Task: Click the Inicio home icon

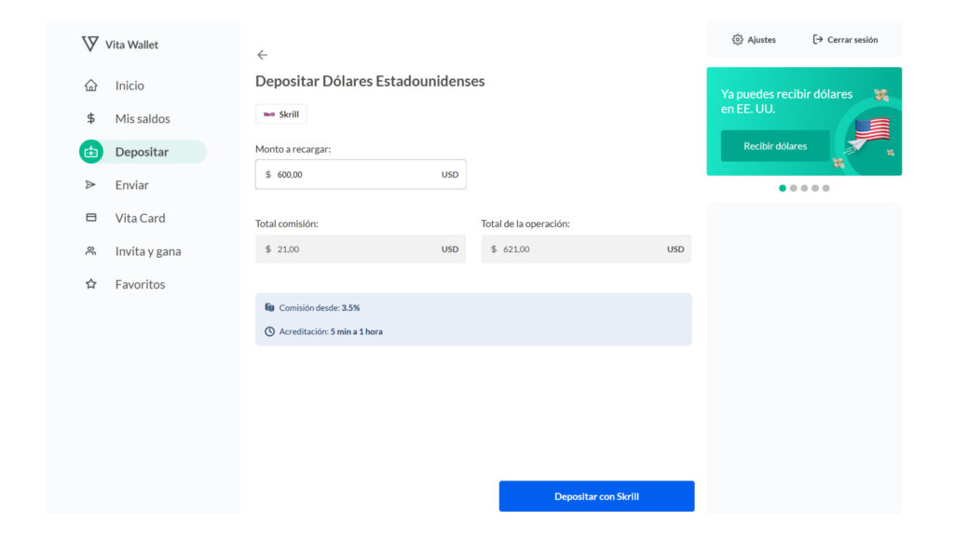Action: pos(90,86)
